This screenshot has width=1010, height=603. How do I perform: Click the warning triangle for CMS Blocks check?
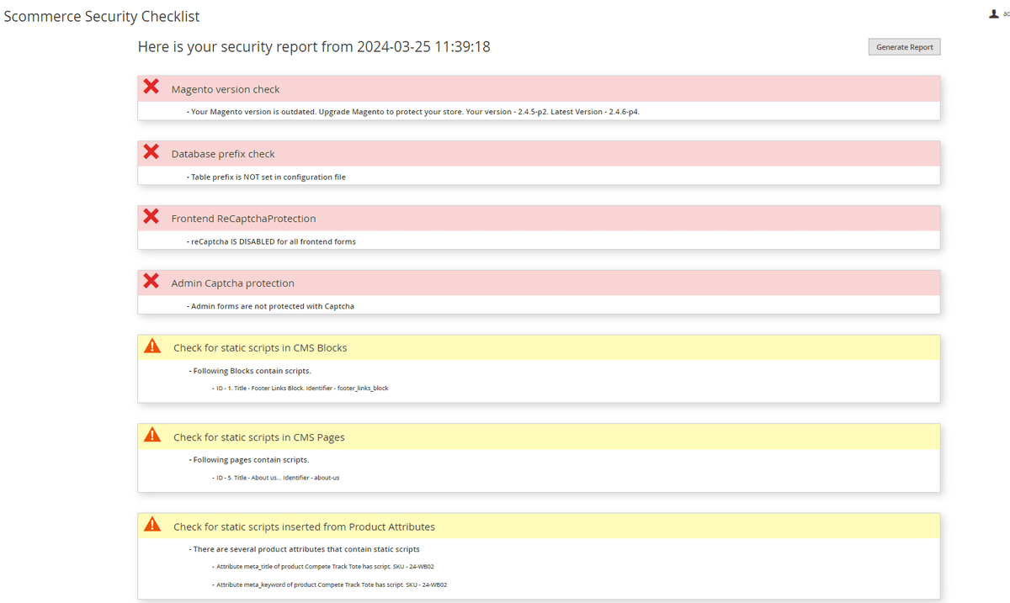tap(152, 346)
